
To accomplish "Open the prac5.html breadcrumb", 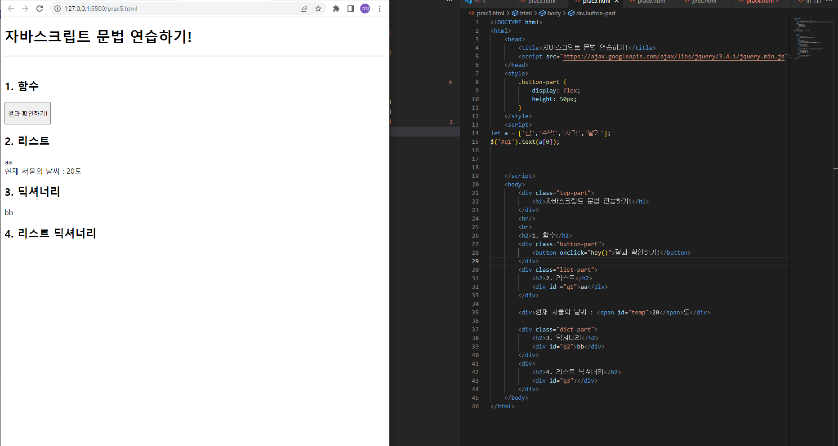I will coord(490,13).
